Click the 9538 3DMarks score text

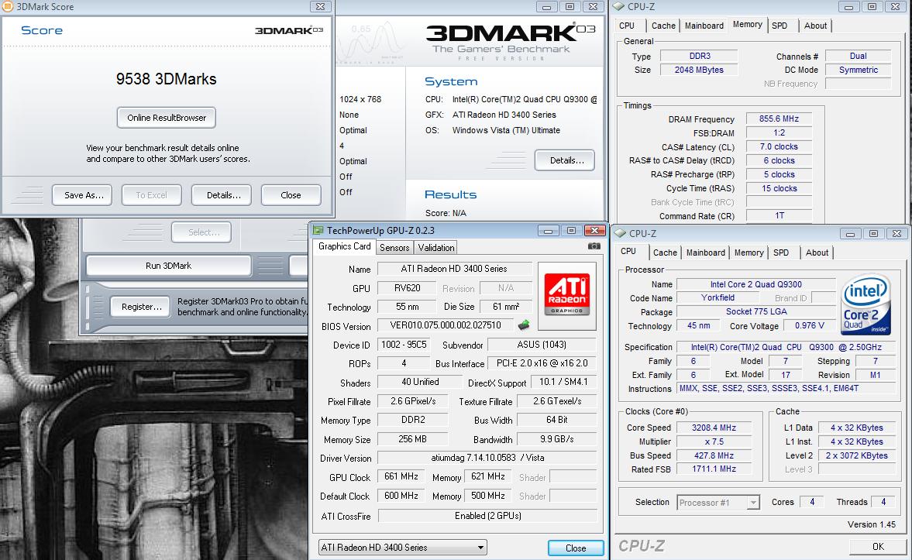167,79
